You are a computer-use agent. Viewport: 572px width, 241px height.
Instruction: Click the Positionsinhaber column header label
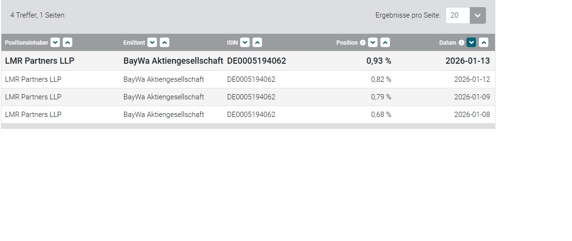27,43
